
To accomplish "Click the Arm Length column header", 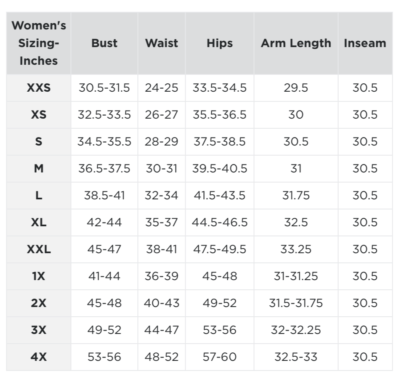I will tap(296, 43).
